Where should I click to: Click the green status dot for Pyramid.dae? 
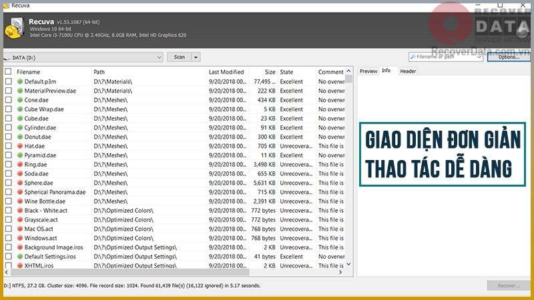[20, 155]
